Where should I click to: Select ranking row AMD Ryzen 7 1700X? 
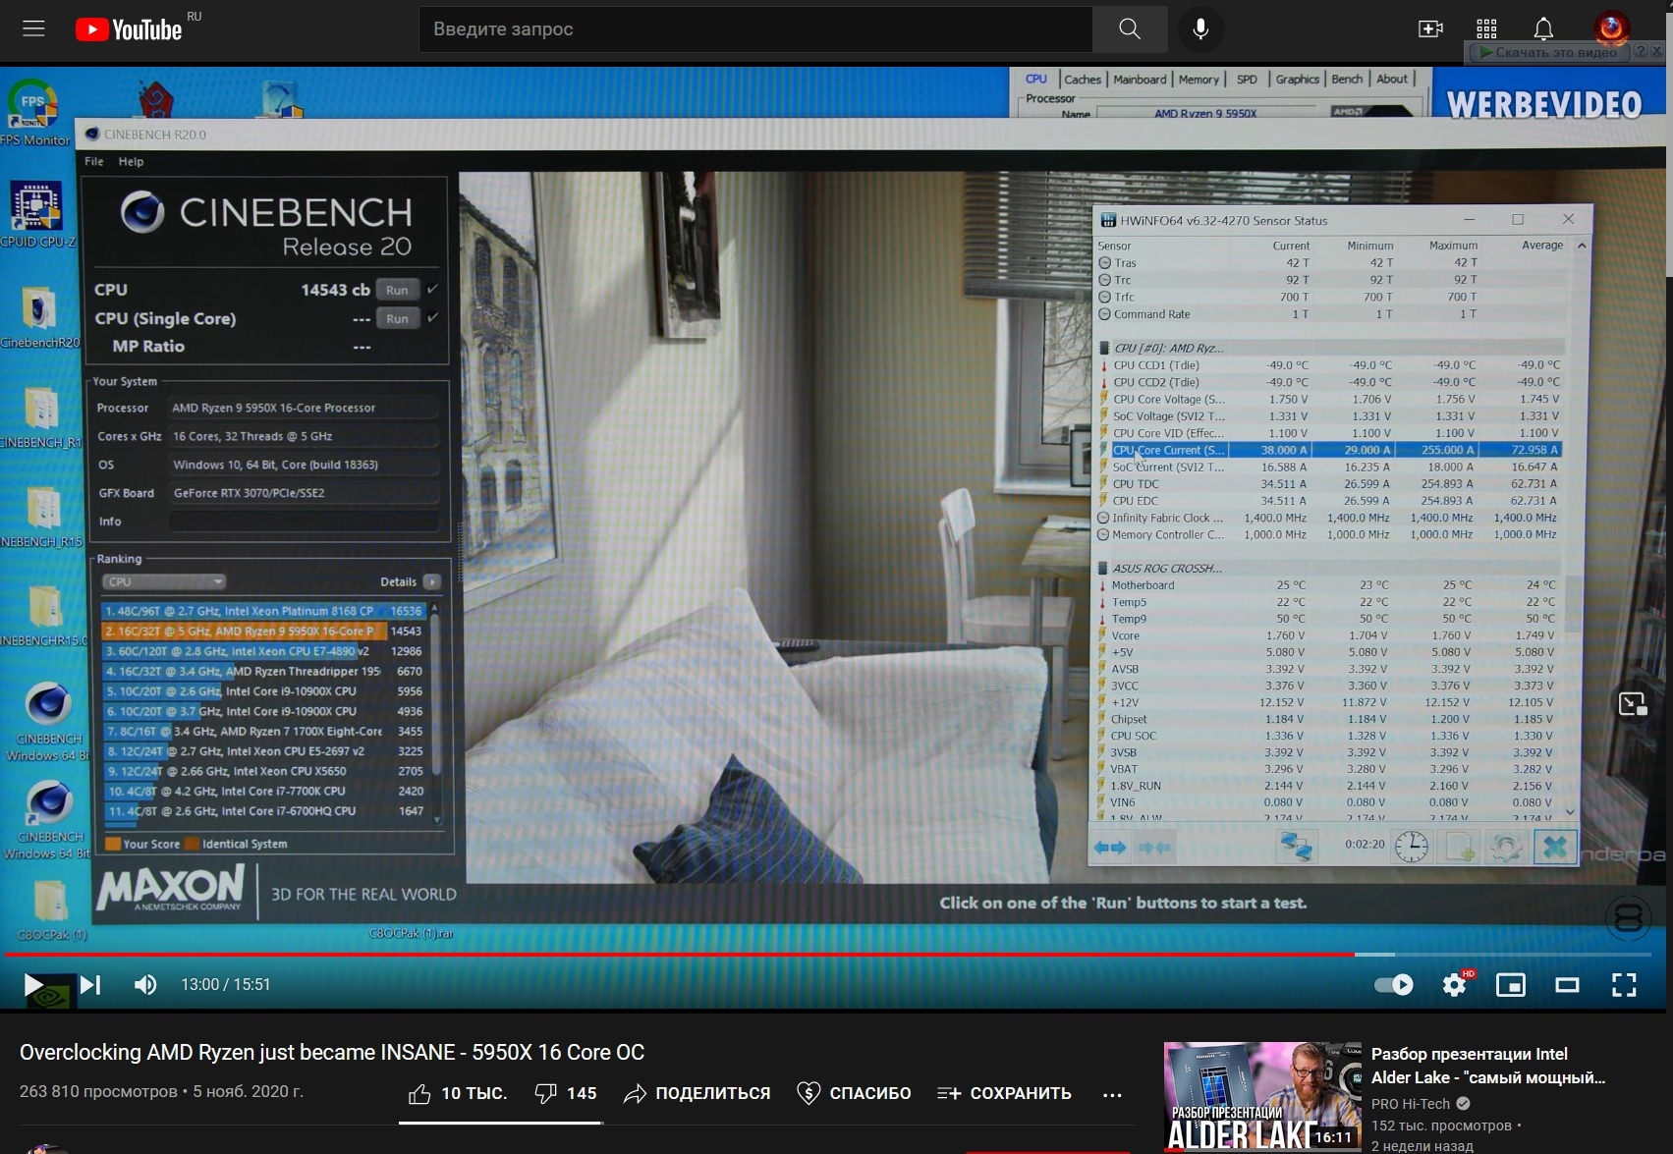point(263,732)
